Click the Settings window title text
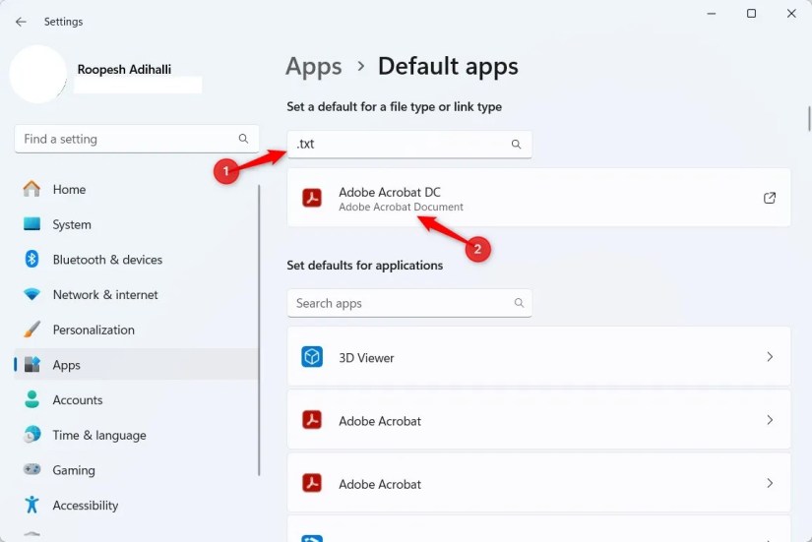The width and height of the screenshot is (812, 542). tap(63, 22)
